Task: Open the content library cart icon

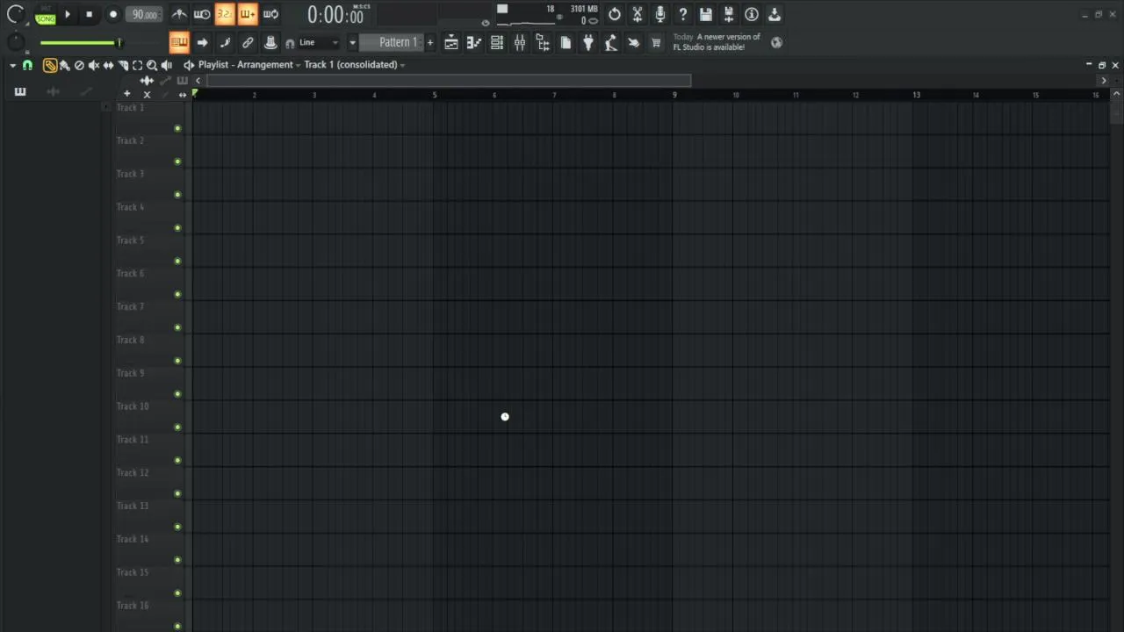Action: tap(656, 42)
